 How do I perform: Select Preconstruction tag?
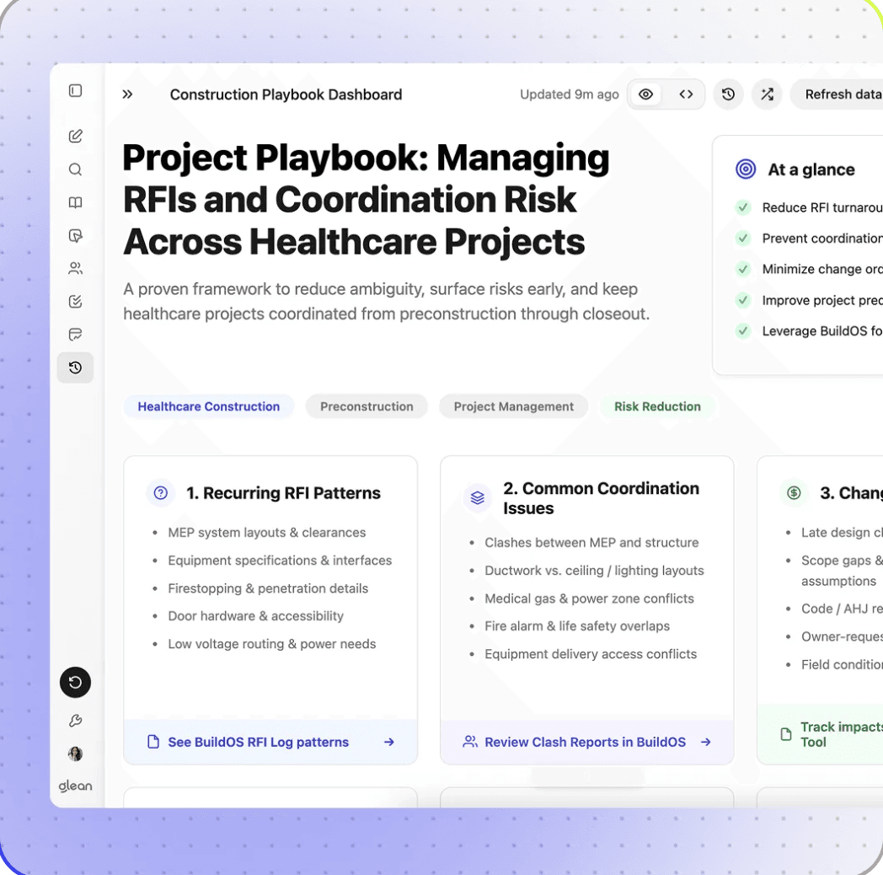tap(367, 406)
